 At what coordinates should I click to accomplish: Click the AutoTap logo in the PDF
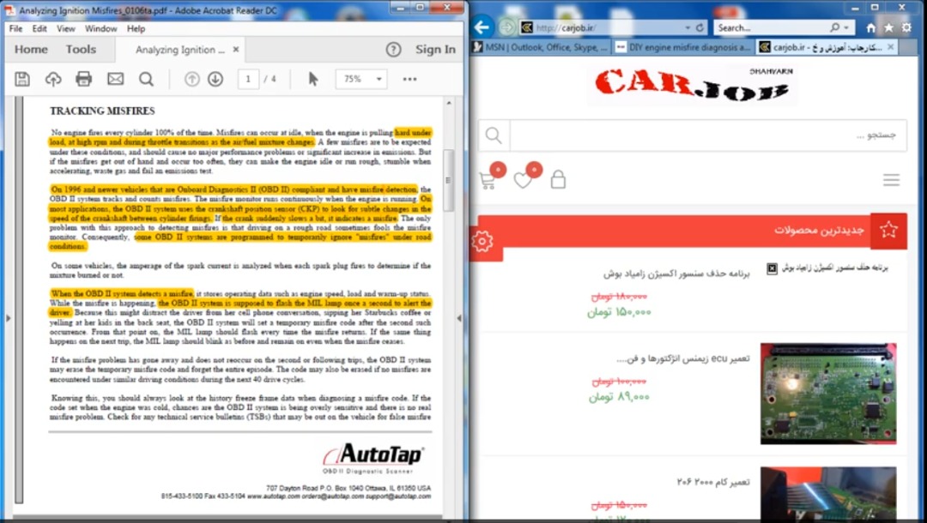373,458
